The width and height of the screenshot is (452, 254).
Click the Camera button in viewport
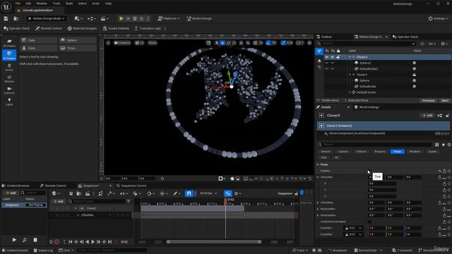(x=122, y=43)
